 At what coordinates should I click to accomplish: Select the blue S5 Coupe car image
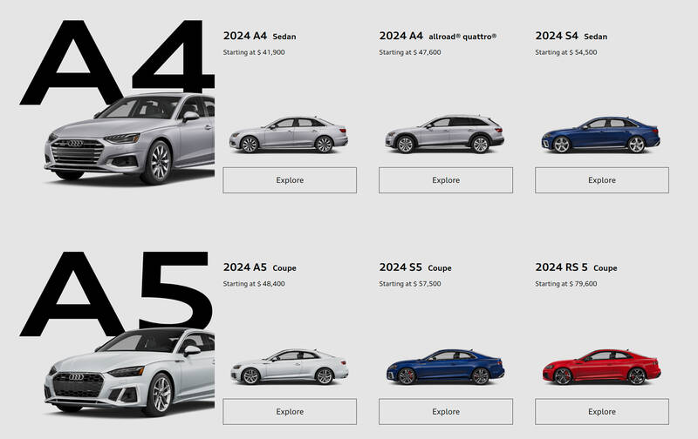(x=445, y=367)
